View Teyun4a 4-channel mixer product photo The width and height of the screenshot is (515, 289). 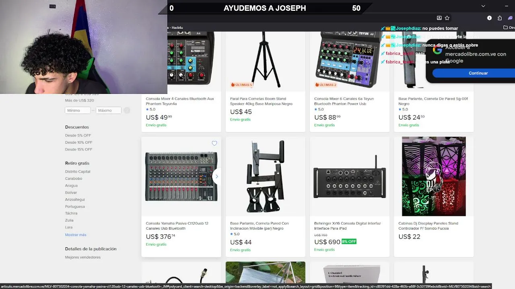[x=191, y=58]
